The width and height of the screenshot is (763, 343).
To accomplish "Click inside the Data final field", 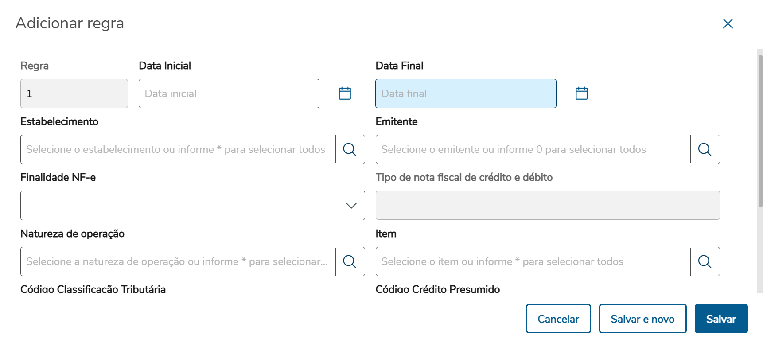I will pyautogui.click(x=465, y=94).
